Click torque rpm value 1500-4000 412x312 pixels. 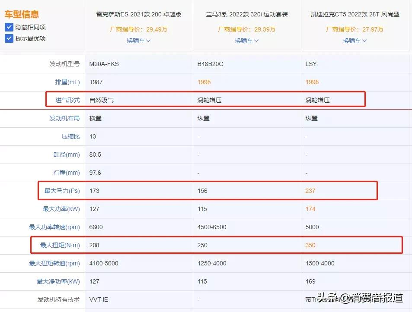pyautogui.click(x=320, y=263)
